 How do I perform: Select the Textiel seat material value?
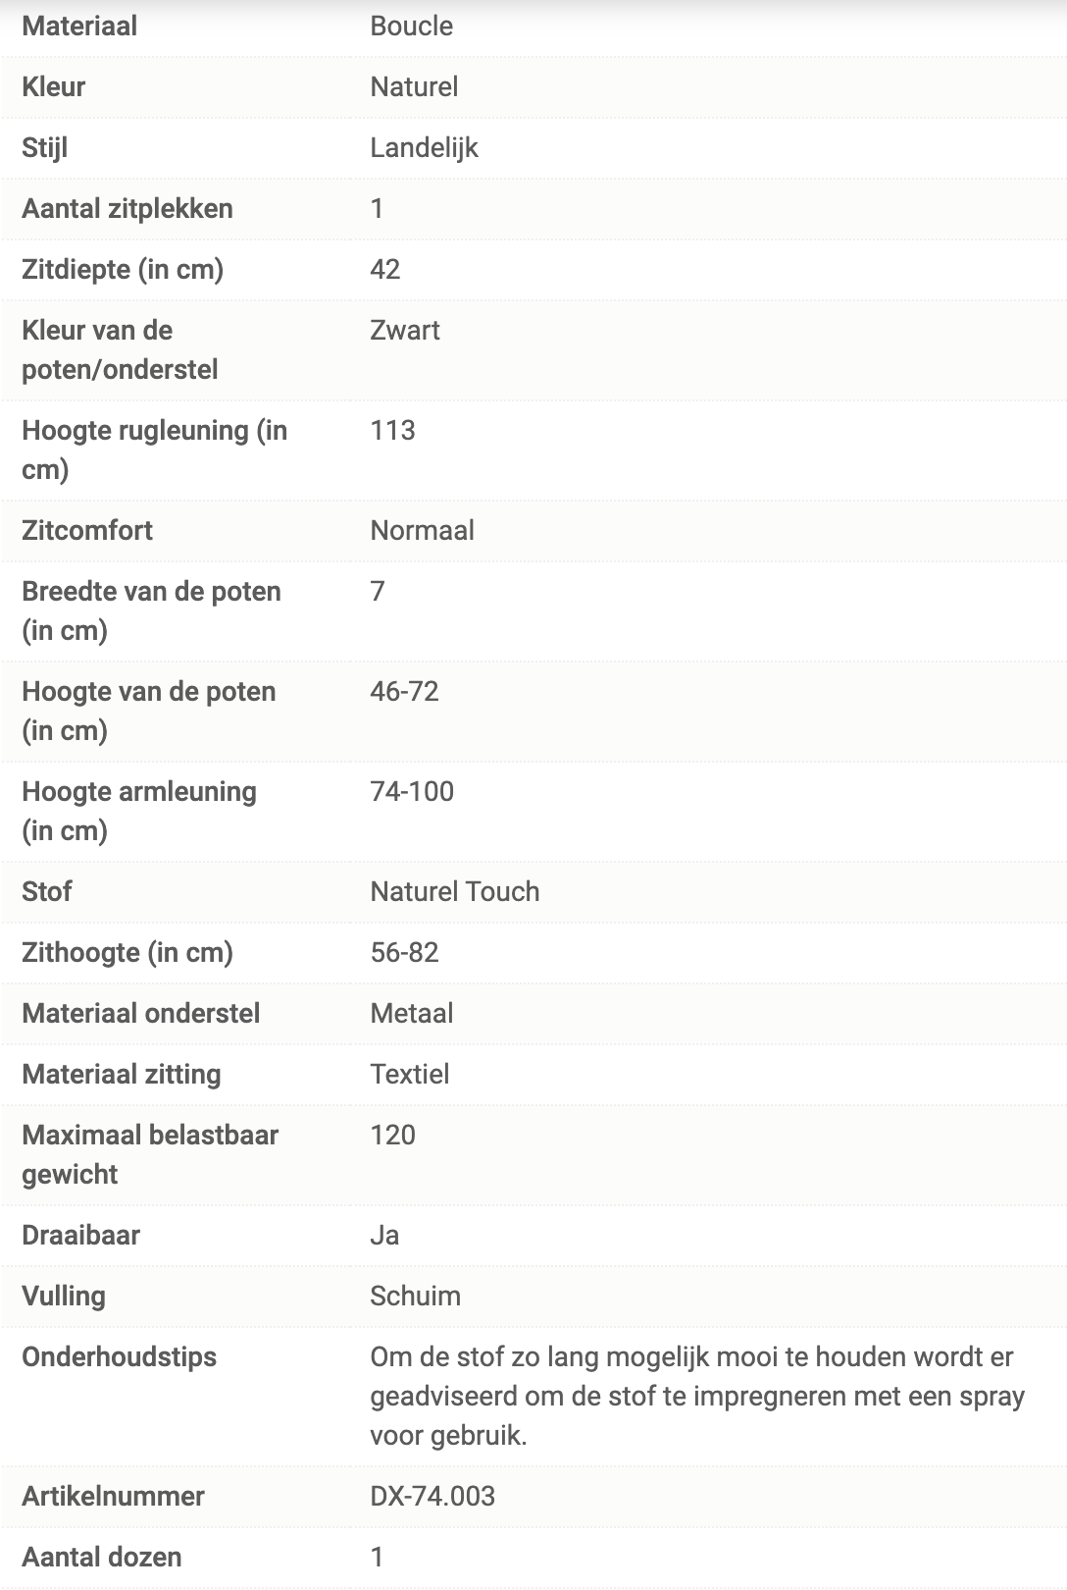tap(410, 1074)
